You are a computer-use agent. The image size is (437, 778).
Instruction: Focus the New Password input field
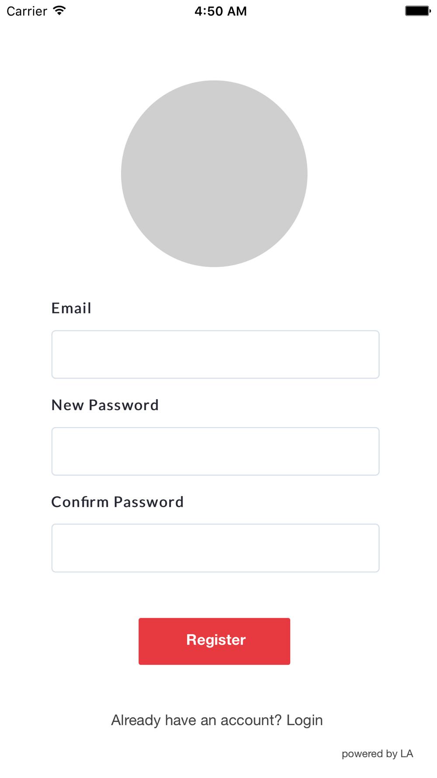(215, 451)
